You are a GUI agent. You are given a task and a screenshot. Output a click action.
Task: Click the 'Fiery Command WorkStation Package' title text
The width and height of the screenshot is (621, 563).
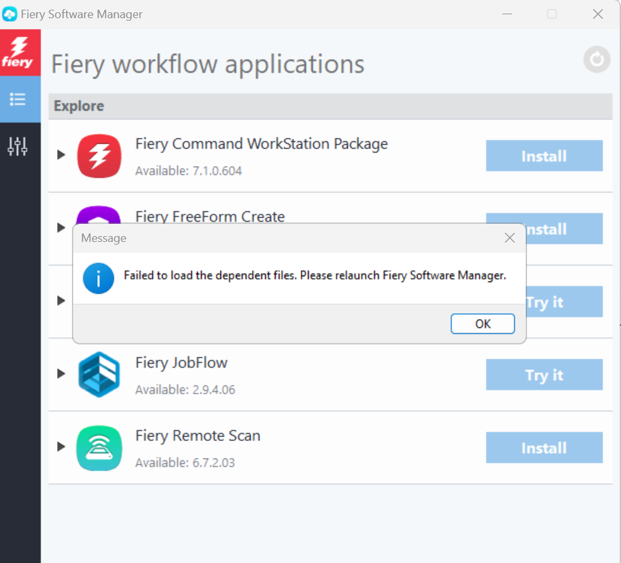[x=261, y=144]
